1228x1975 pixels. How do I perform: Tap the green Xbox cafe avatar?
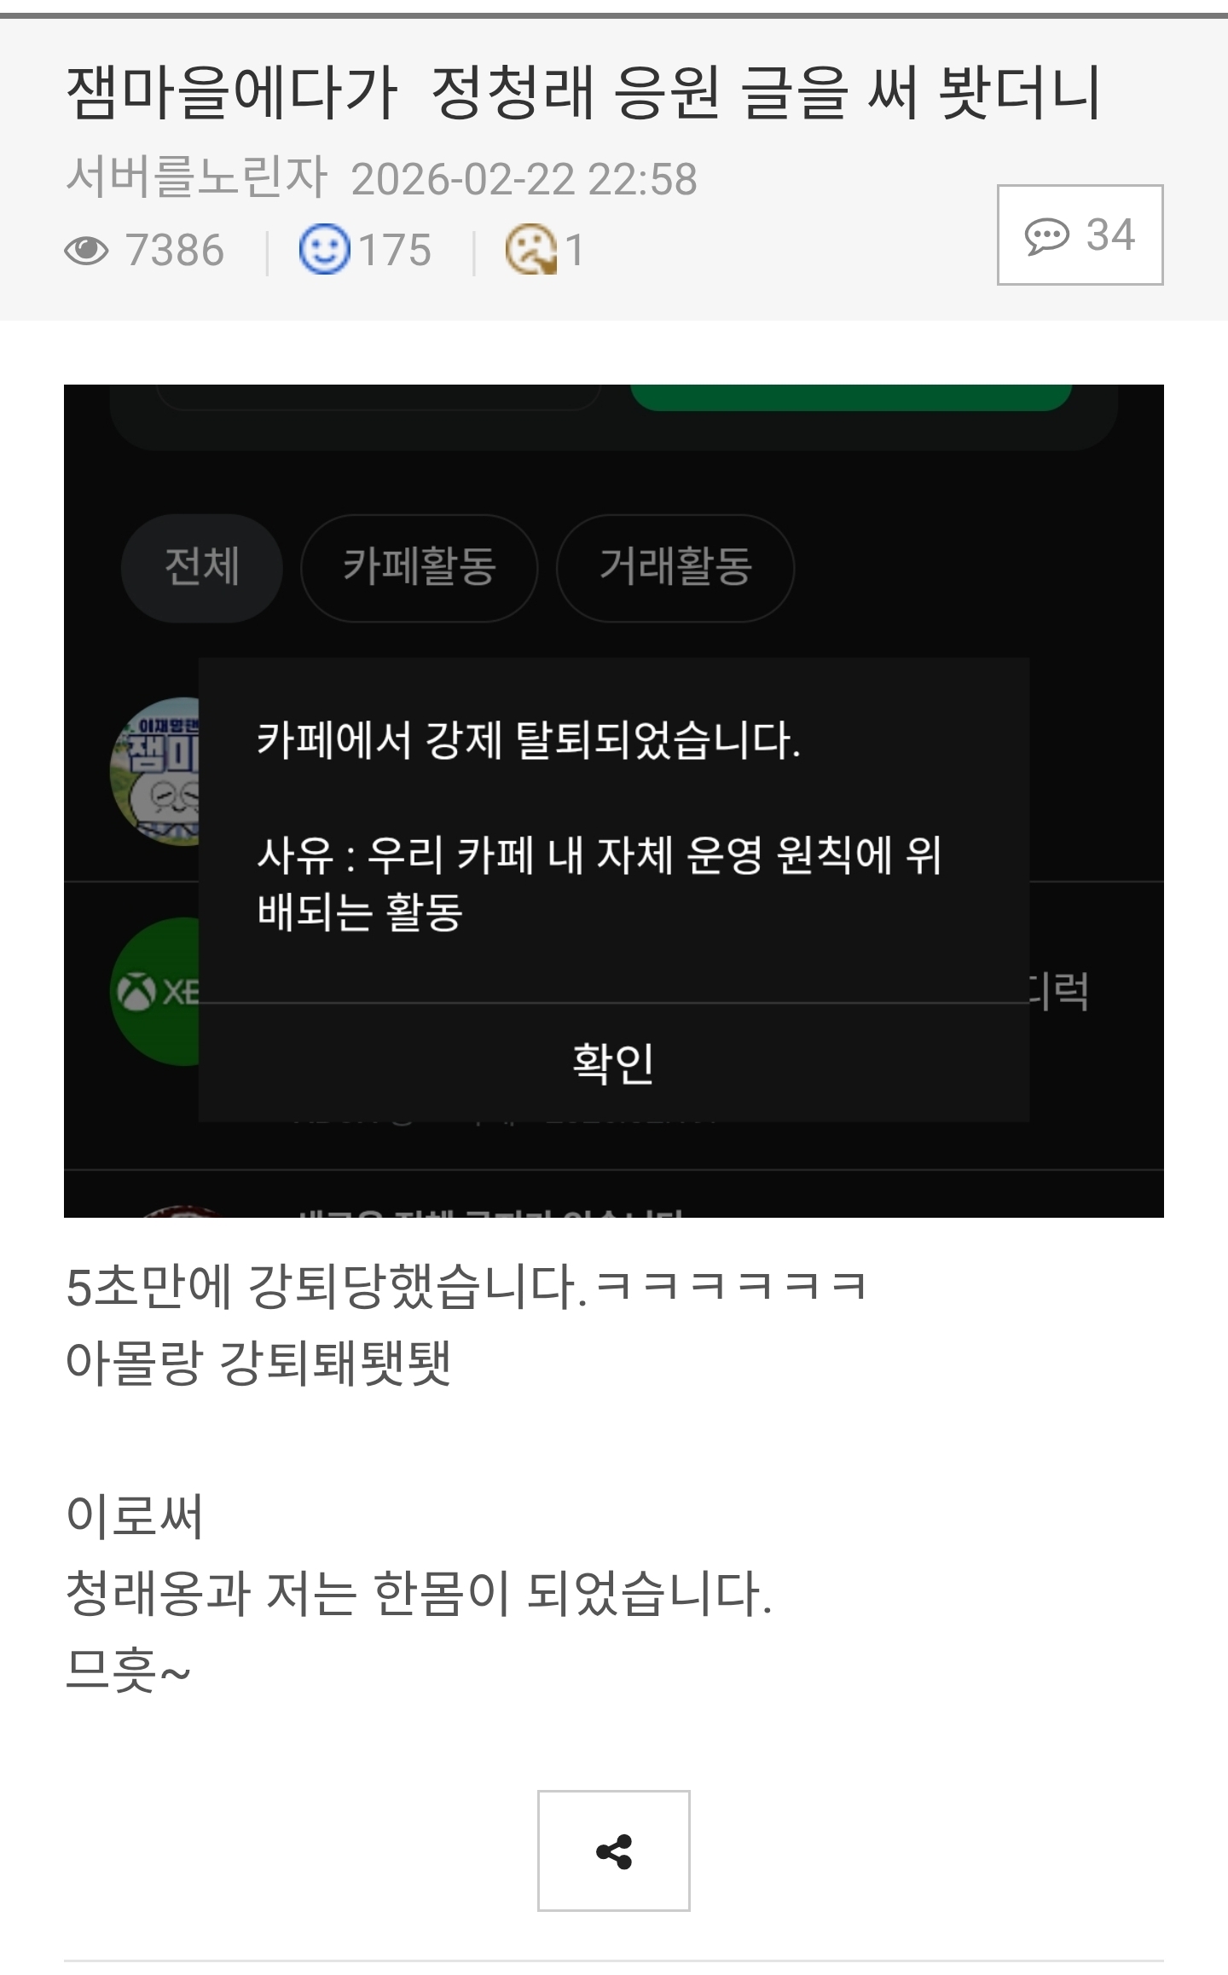pos(155,991)
